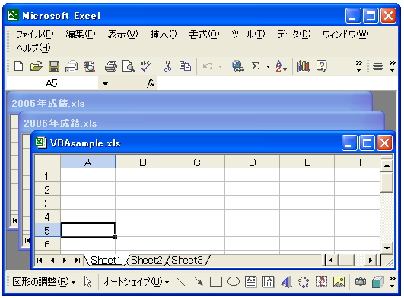Insert a diagram or organization chart

tap(304, 282)
